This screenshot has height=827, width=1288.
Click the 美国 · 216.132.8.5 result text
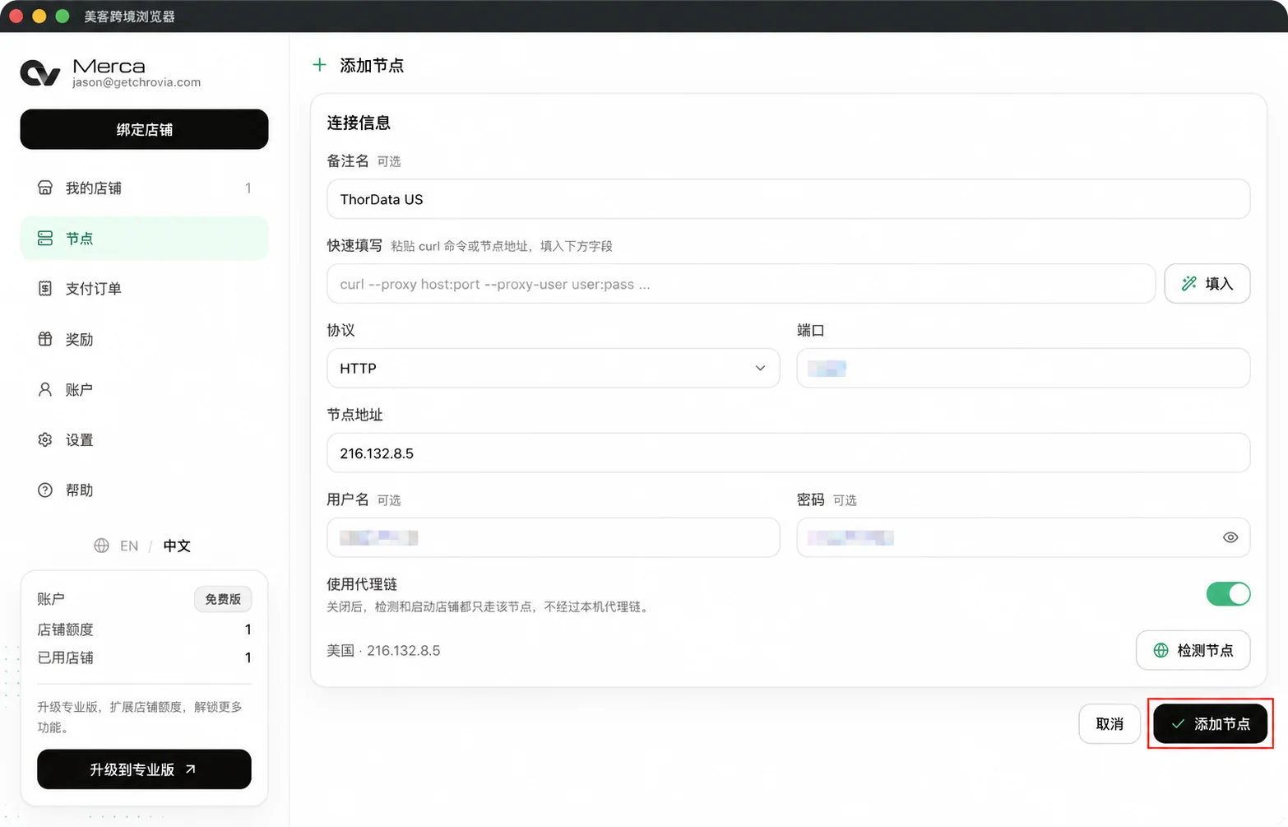pos(383,651)
